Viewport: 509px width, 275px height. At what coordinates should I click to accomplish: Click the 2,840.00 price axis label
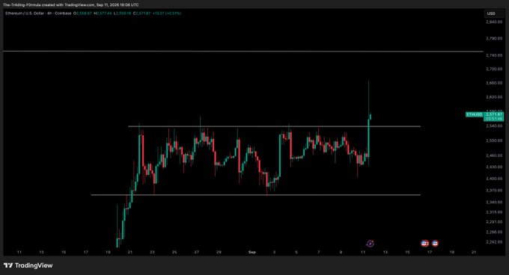click(x=494, y=22)
